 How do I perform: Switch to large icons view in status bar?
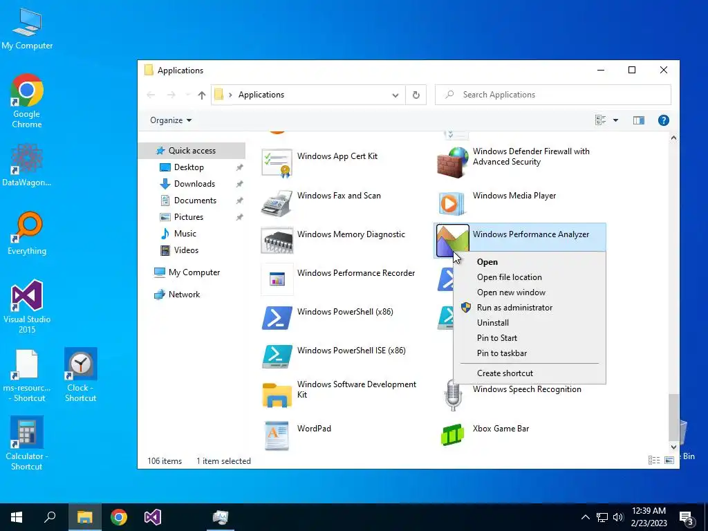[669, 460]
